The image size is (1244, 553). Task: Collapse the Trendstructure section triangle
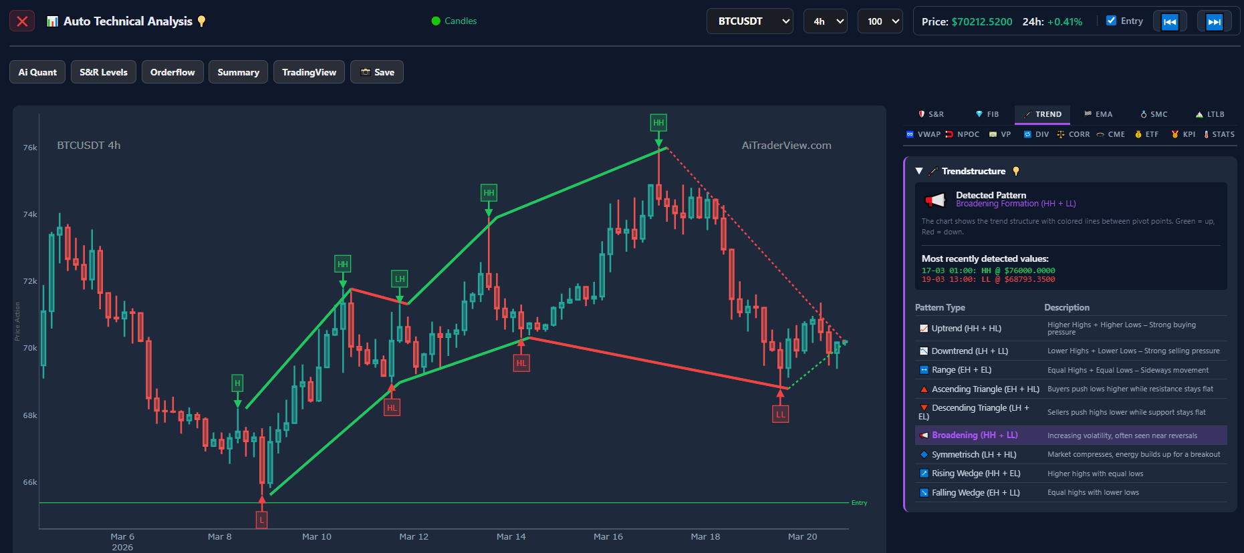tap(919, 171)
